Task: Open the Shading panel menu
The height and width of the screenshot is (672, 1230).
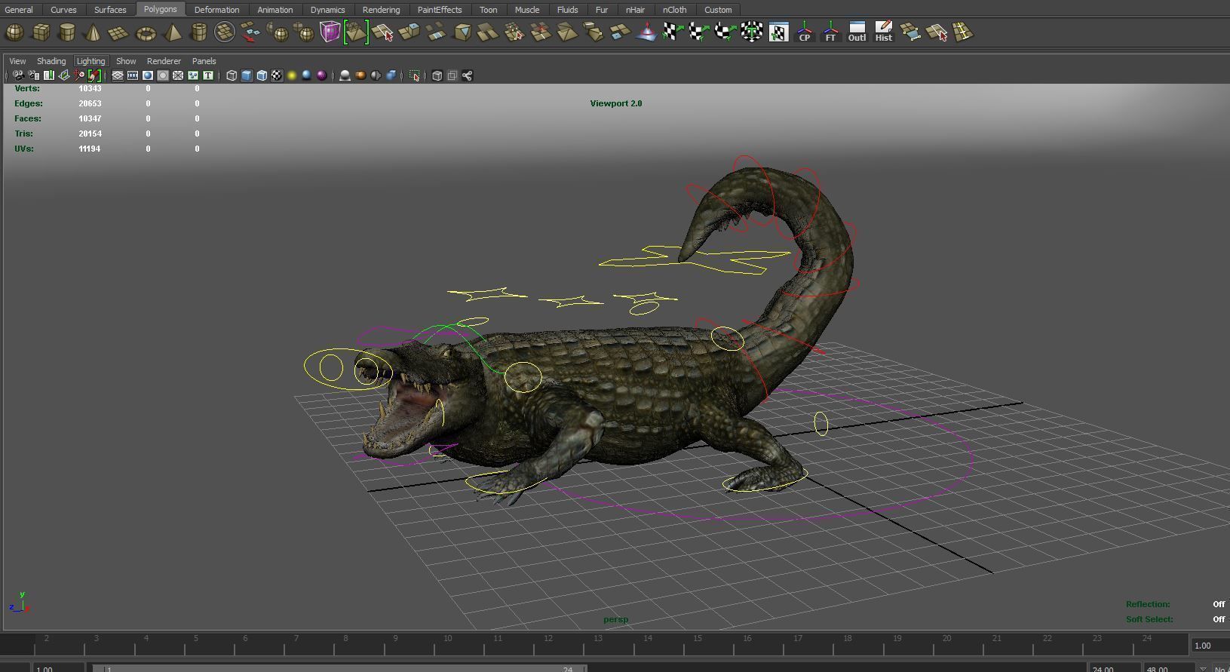Action: click(51, 61)
